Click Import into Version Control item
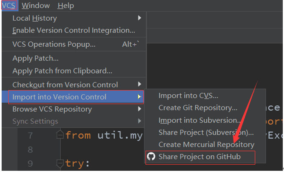The height and width of the screenshot is (172, 284). point(59,97)
